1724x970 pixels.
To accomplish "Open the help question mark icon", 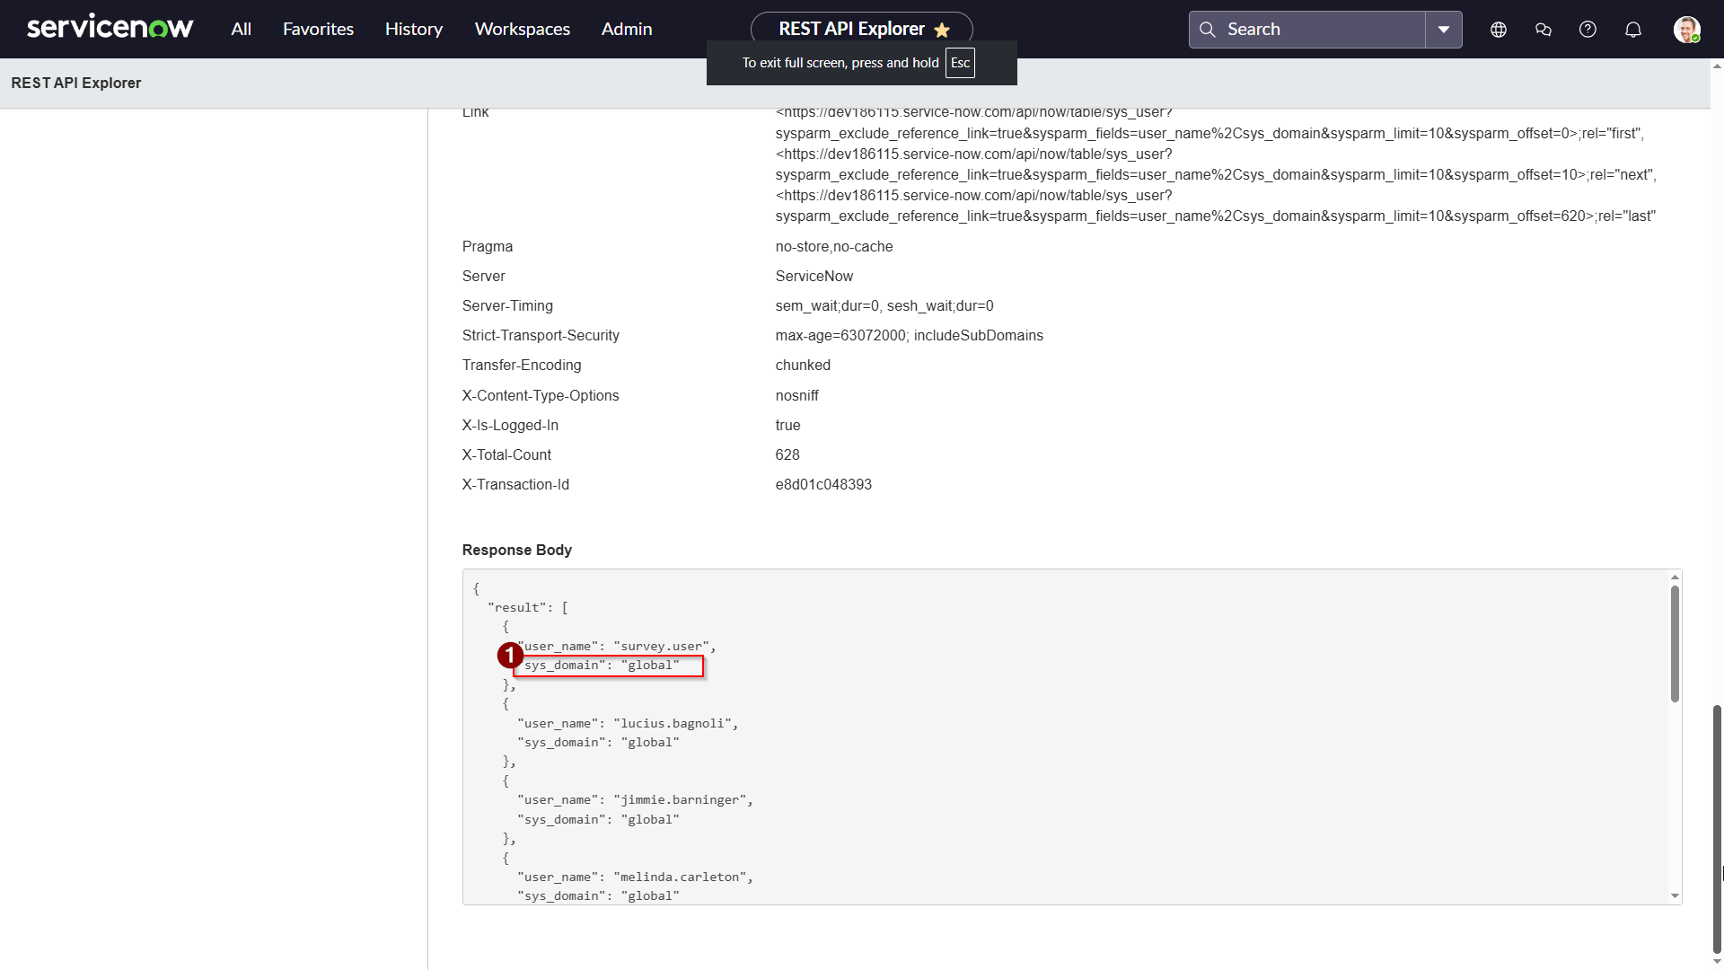I will [x=1588, y=30].
